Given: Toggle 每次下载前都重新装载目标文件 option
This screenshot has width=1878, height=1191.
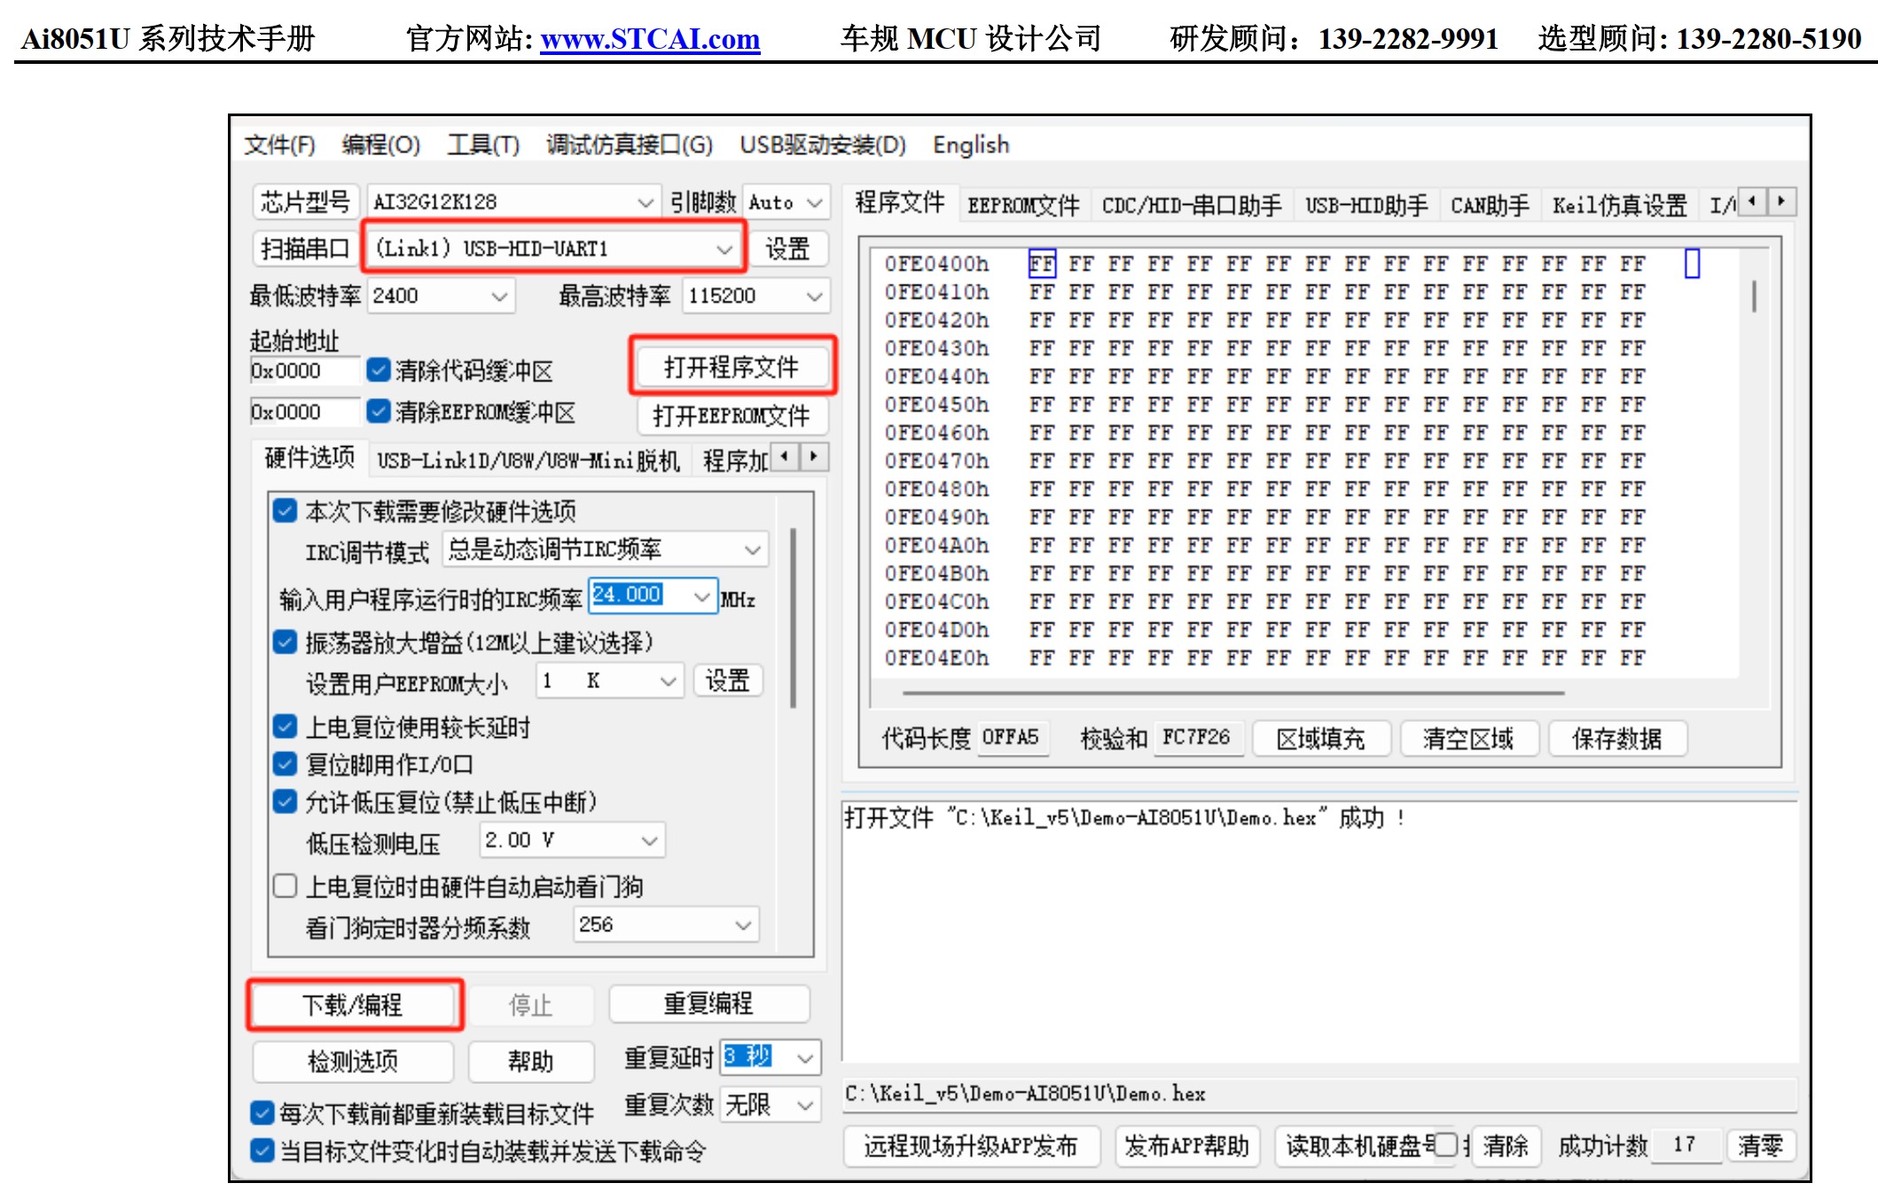Looking at the screenshot, I should [262, 1113].
